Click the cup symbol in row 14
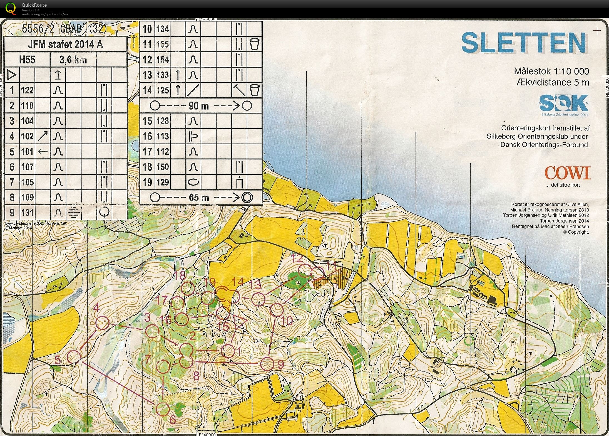609x436 pixels. click(x=254, y=90)
